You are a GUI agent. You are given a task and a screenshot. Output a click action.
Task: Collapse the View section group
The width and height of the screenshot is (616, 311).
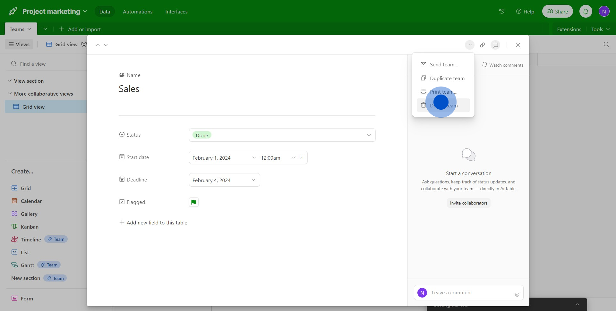(10, 81)
